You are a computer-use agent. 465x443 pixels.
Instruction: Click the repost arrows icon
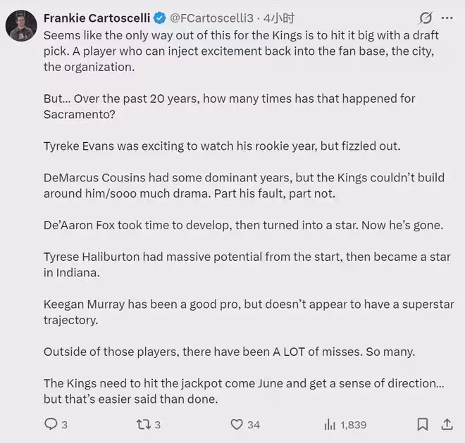142,424
